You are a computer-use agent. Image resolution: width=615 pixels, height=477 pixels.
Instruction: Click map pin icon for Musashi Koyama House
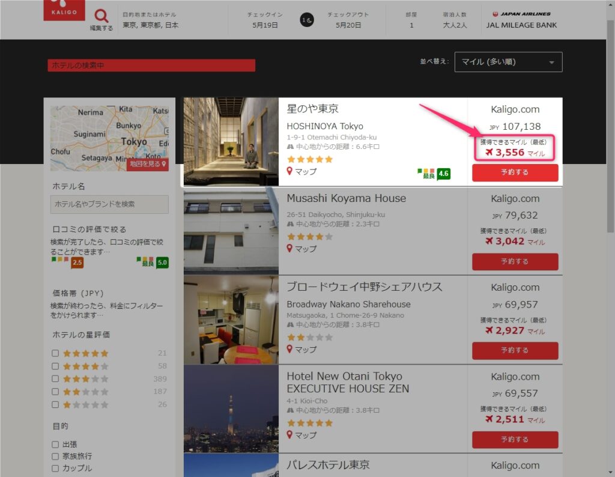[289, 248]
